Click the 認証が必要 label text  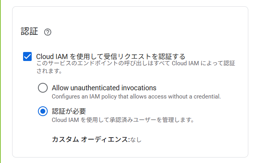coord(69,111)
